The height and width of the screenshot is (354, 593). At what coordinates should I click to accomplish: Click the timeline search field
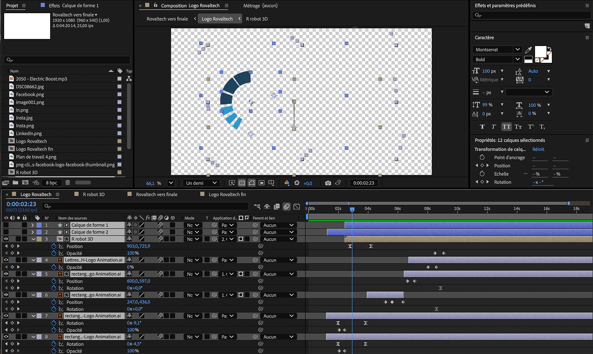(x=146, y=206)
